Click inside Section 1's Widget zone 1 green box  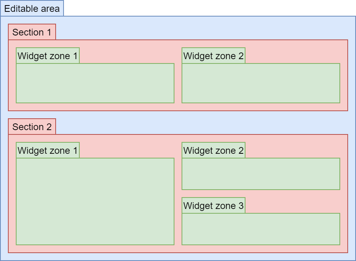click(x=95, y=83)
